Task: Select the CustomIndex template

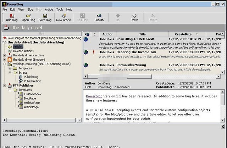Action: click(x=32, y=94)
